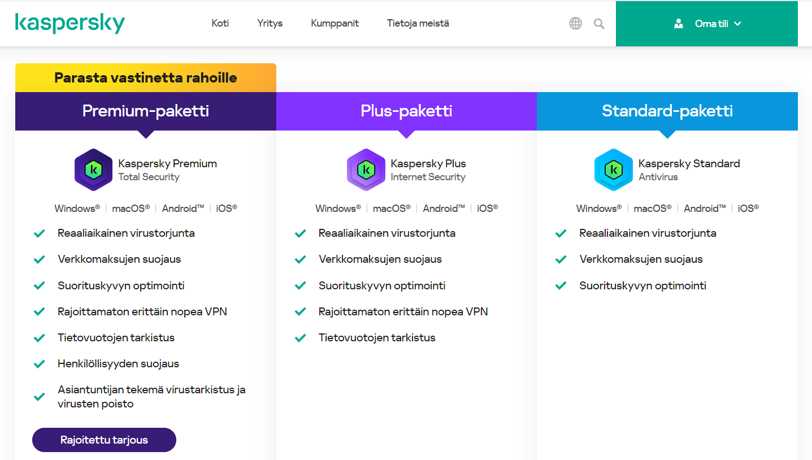Open the Koti menu item
This screenshot has width=812, height=460.
220,23
